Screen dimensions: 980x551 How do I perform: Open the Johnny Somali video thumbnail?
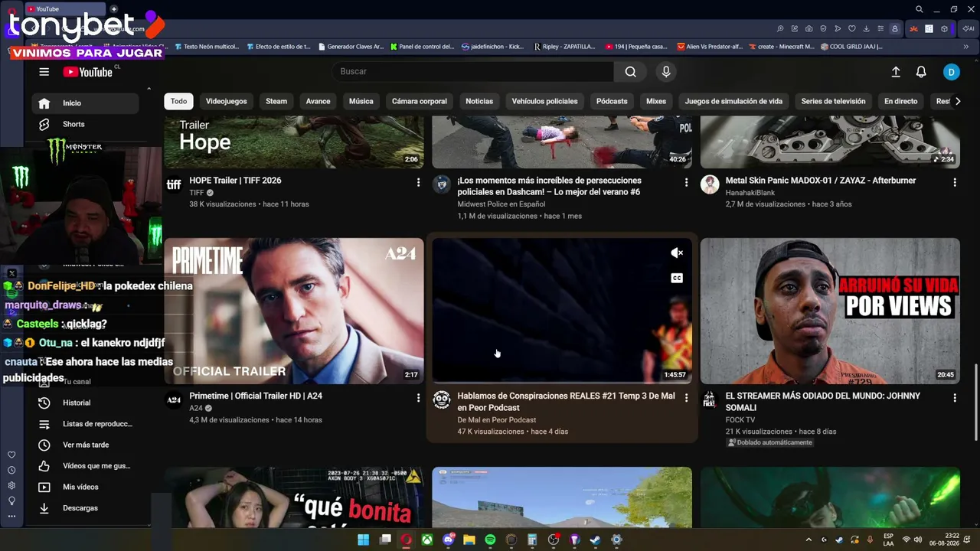pos(830,311)
